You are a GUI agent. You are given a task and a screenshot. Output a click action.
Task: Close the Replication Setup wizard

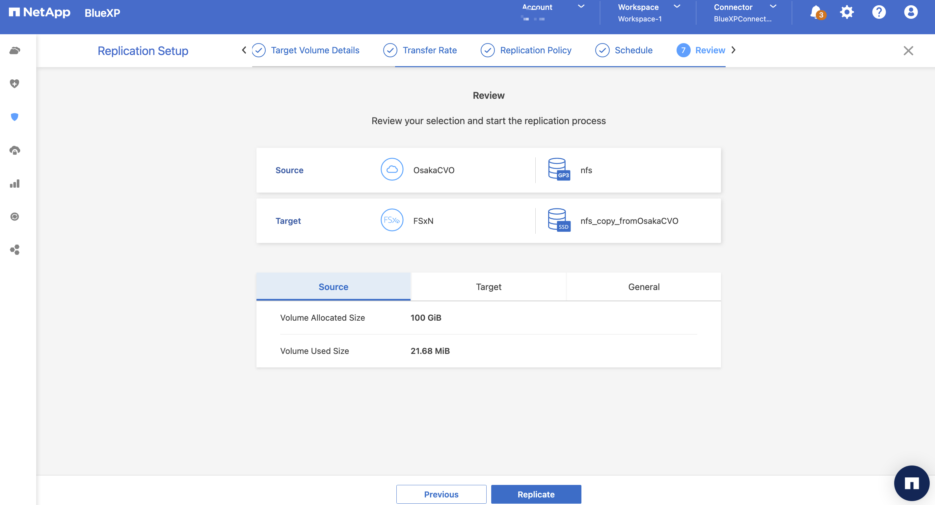[908, 50]
